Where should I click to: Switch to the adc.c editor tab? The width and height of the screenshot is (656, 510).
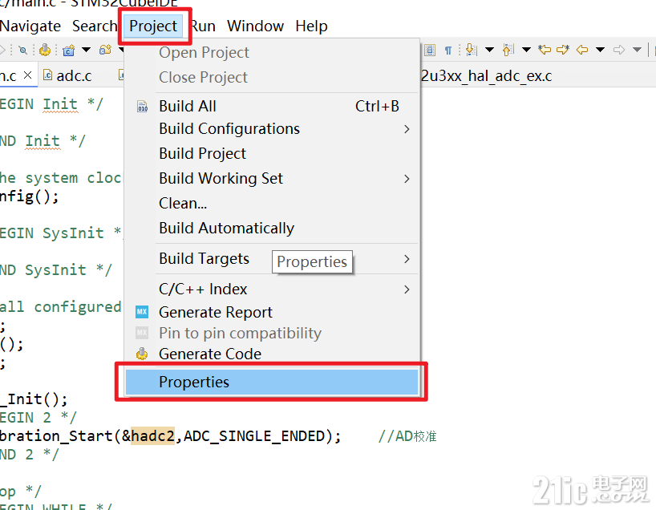click(68, 75)
